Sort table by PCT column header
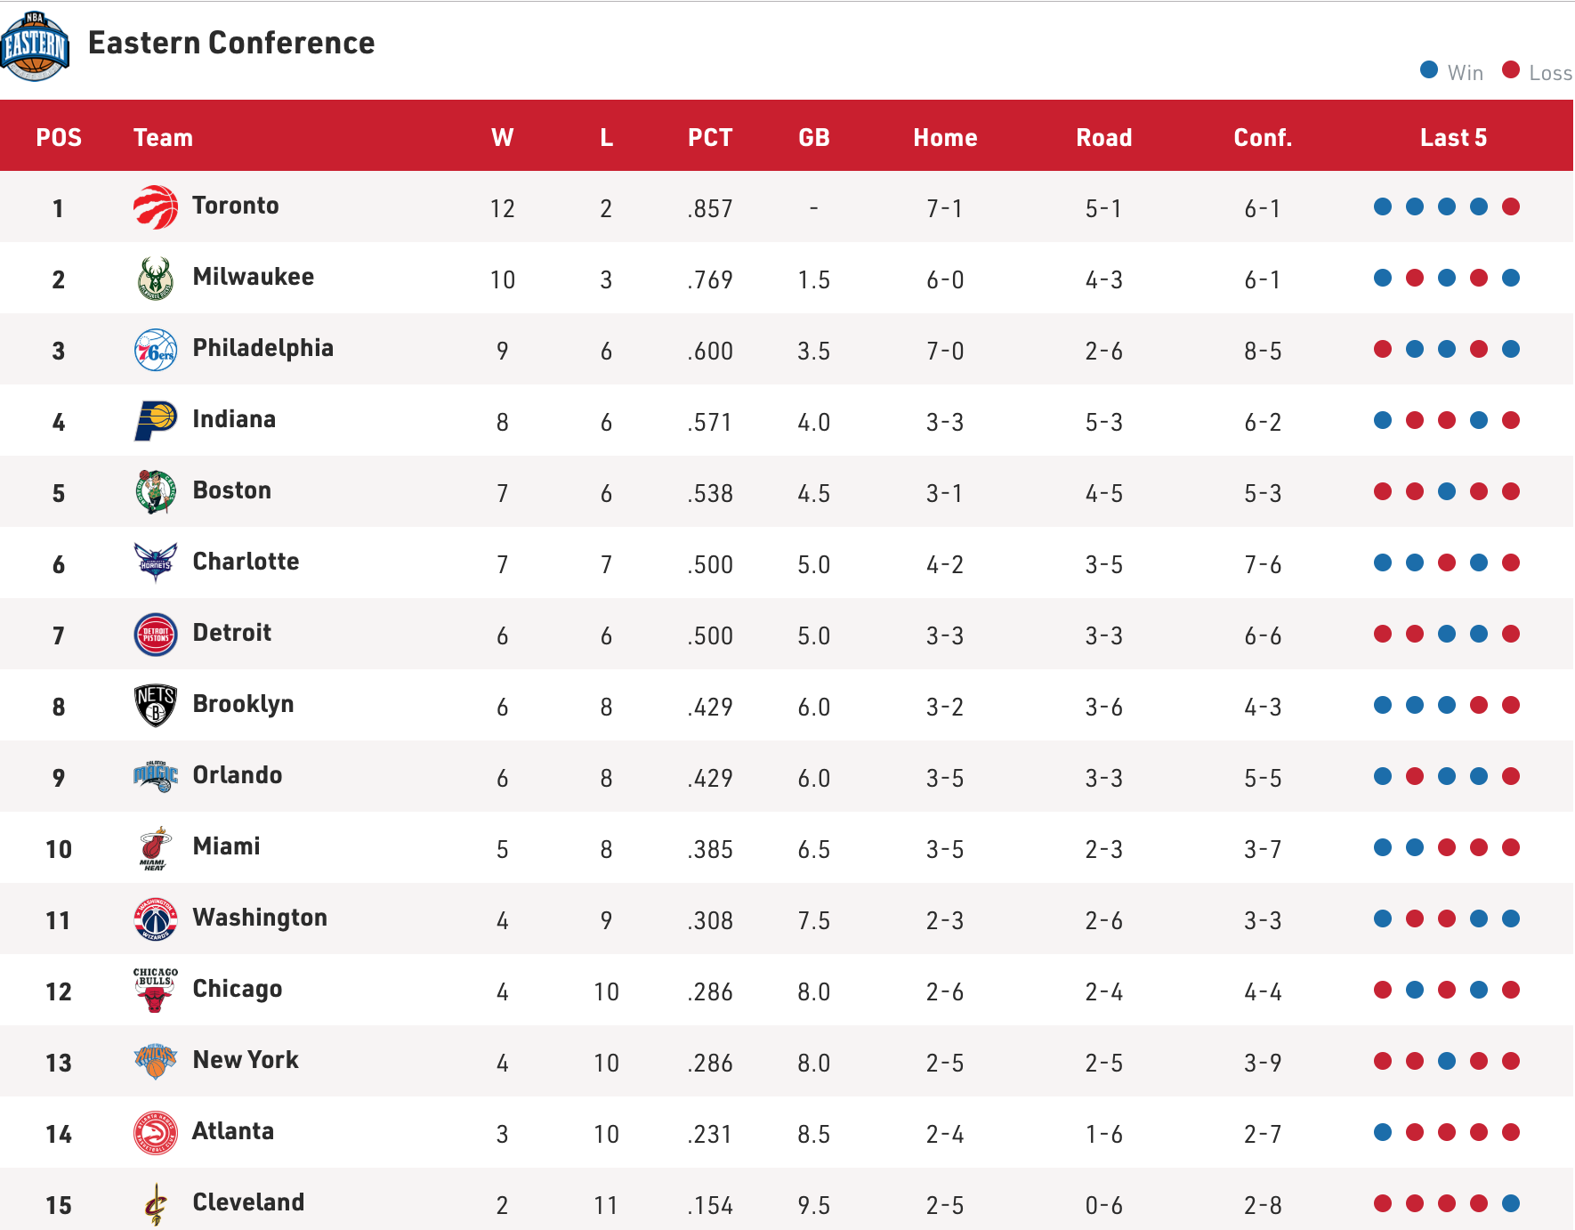The image size is (1575, 1230). tap(710, 137)
